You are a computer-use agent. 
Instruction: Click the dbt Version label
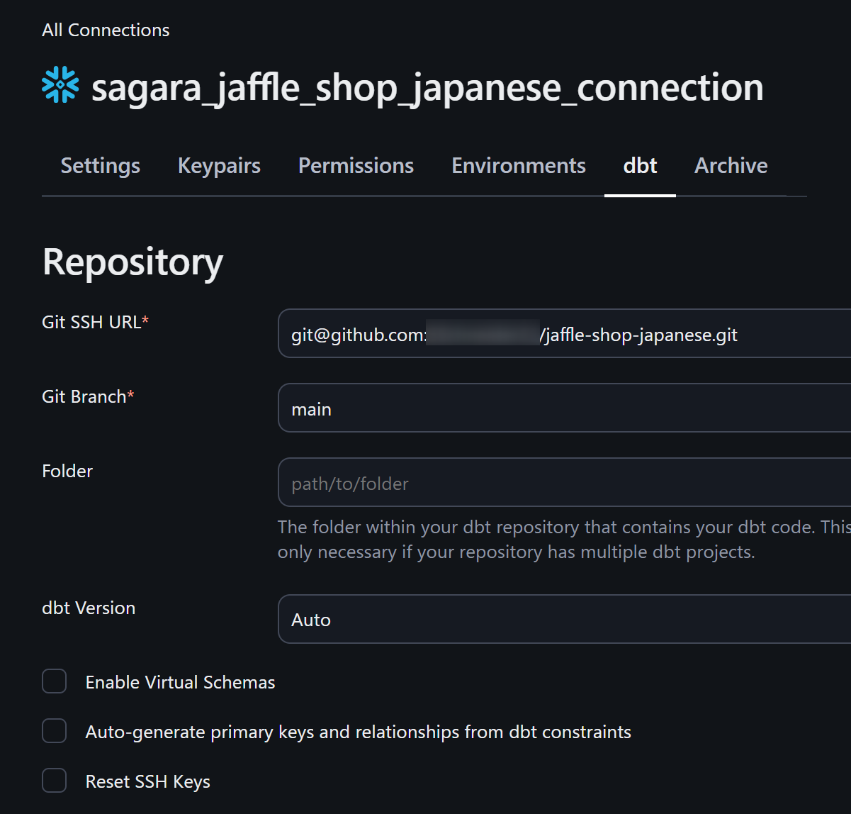tap(89, 608)
